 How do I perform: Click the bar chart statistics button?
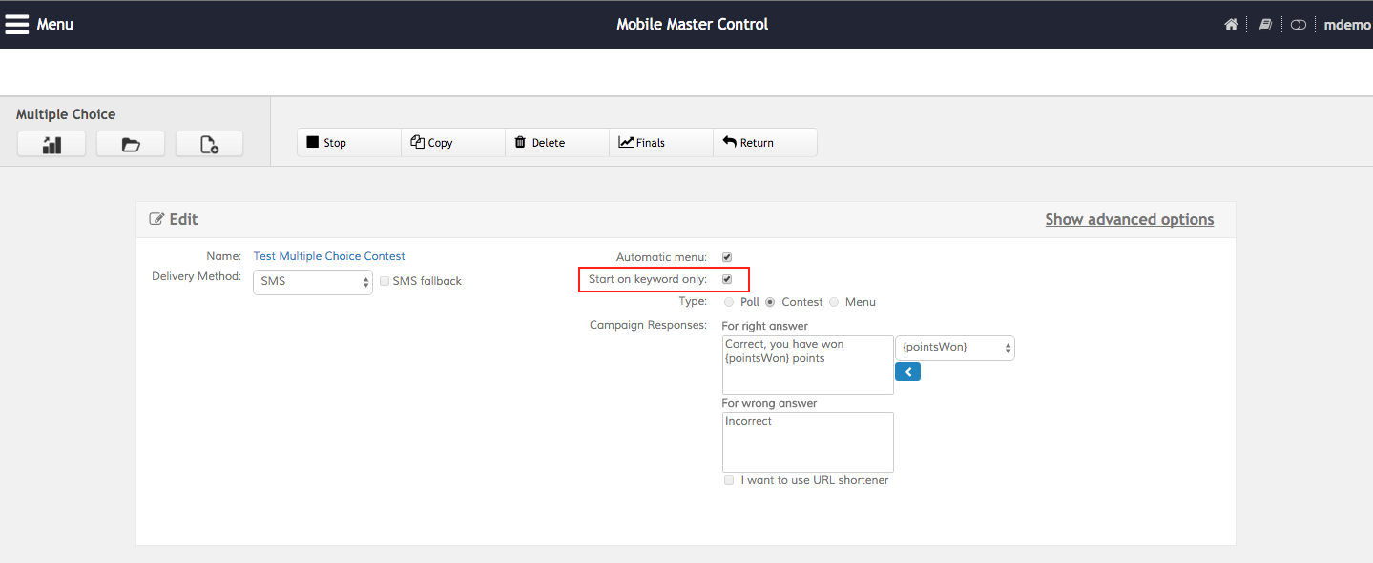tap(52, 144)
